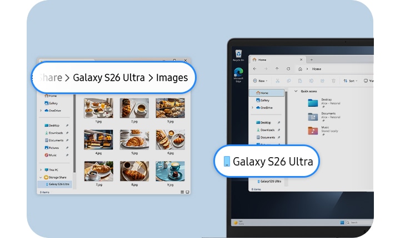Open Gallery in laptop window sidebar
Viewport: 400px width, 238px height.
(263, 100)
